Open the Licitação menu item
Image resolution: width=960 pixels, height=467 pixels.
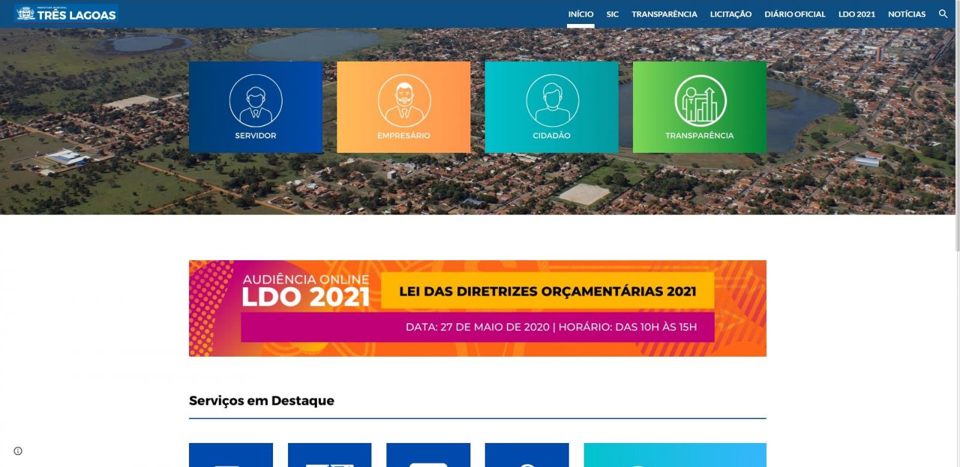[731, 14]
